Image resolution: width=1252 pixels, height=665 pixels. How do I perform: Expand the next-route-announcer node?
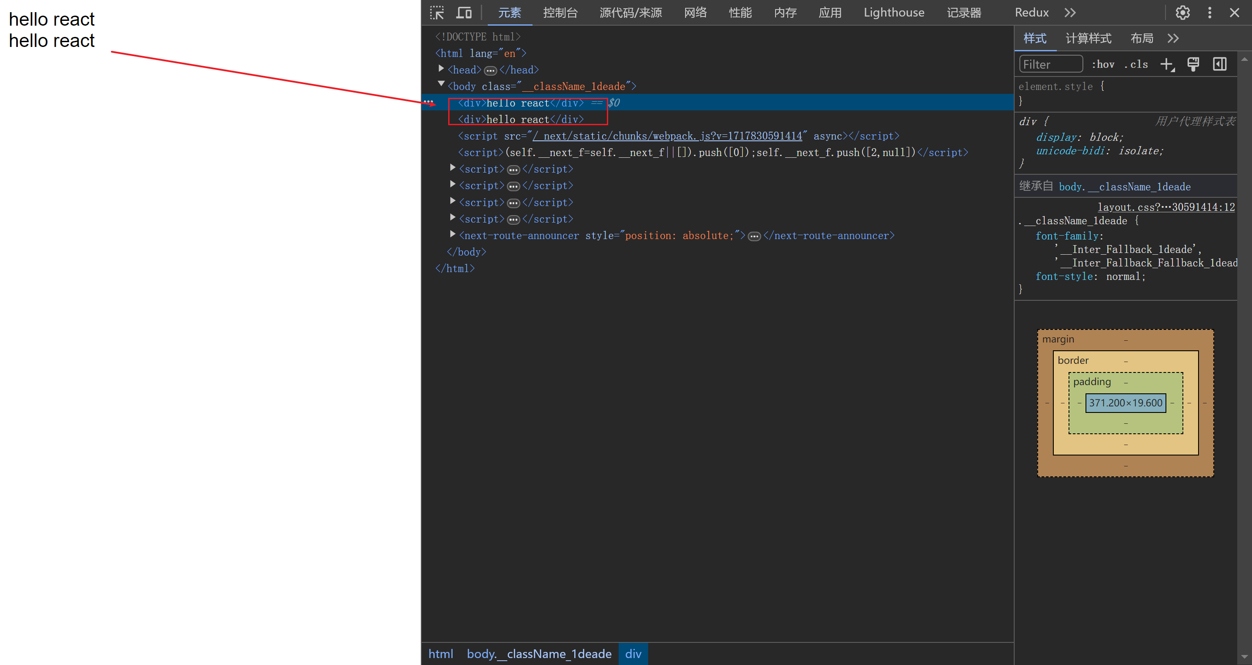tap(453, 235)
